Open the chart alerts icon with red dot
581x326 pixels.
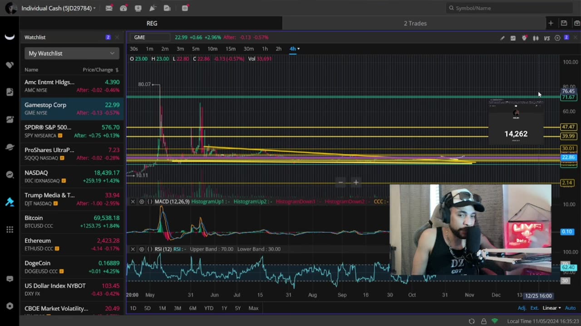click(x=524, y=38)
